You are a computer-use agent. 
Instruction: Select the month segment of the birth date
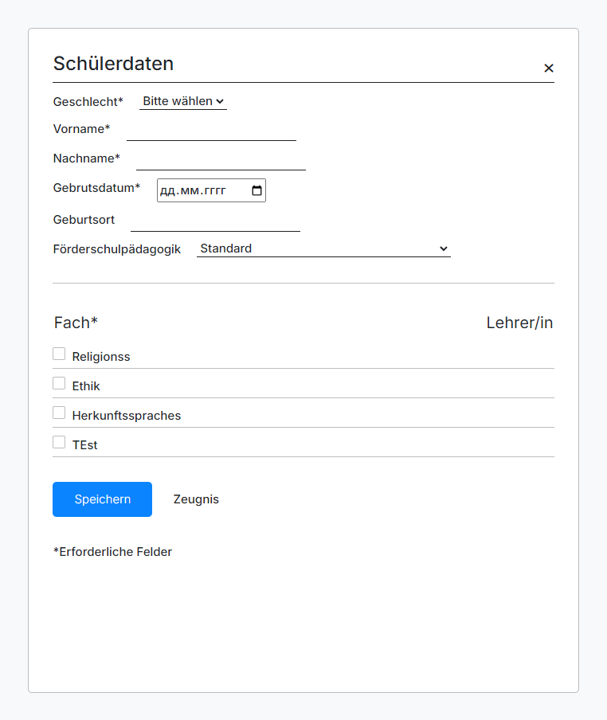[x=186, y=191]
